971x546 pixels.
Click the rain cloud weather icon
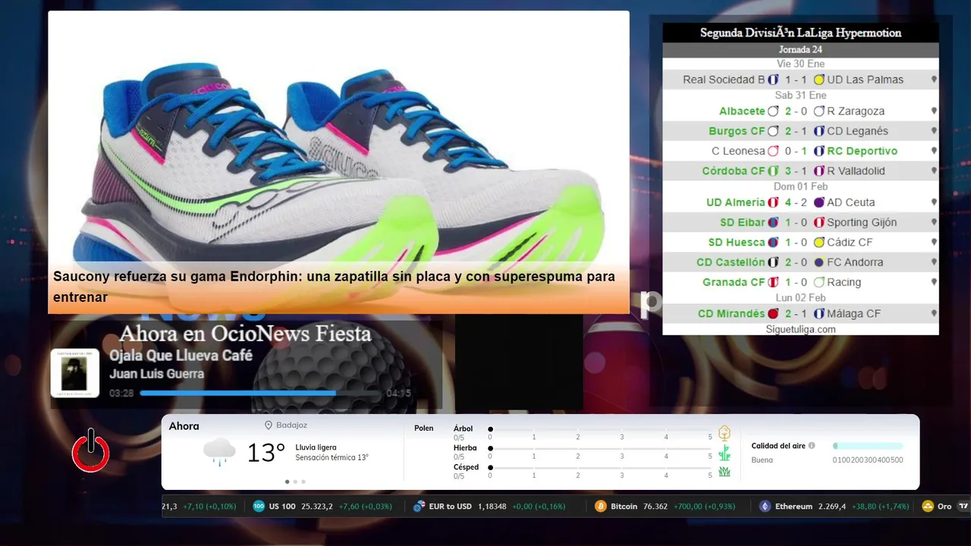click(219, 452)
